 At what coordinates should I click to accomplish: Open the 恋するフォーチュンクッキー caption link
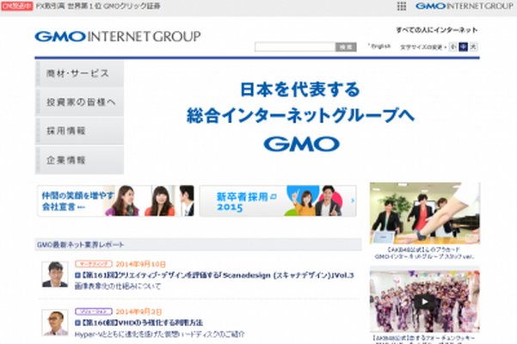point(425,340)
